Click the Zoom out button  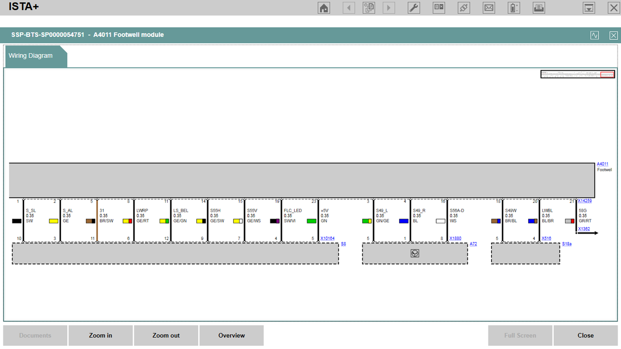tap(166, 335)
